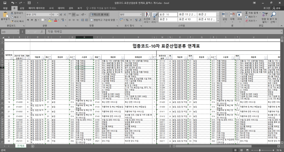The height and width of the screenshot is (152, 284).
Task: Apply red font color
Action: click(x=56, y=20)
